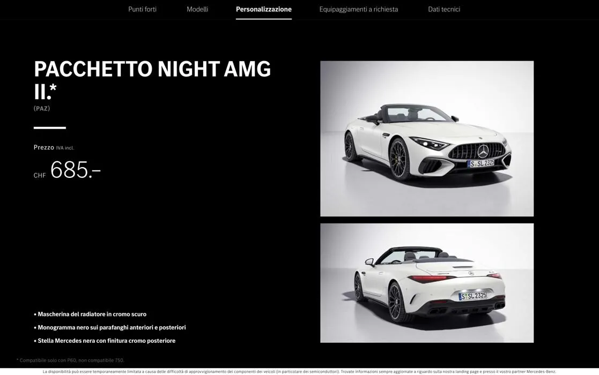Click the "Prezzo IVA incl." label
The image size is (599, 375).
point(54,147)
